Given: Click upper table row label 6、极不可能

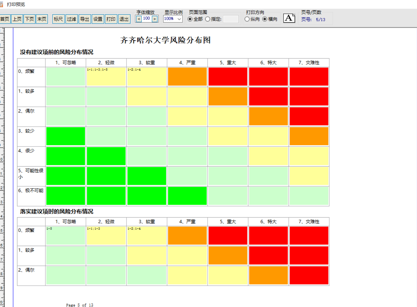Looking at the screenshot, I should (31, 196).
